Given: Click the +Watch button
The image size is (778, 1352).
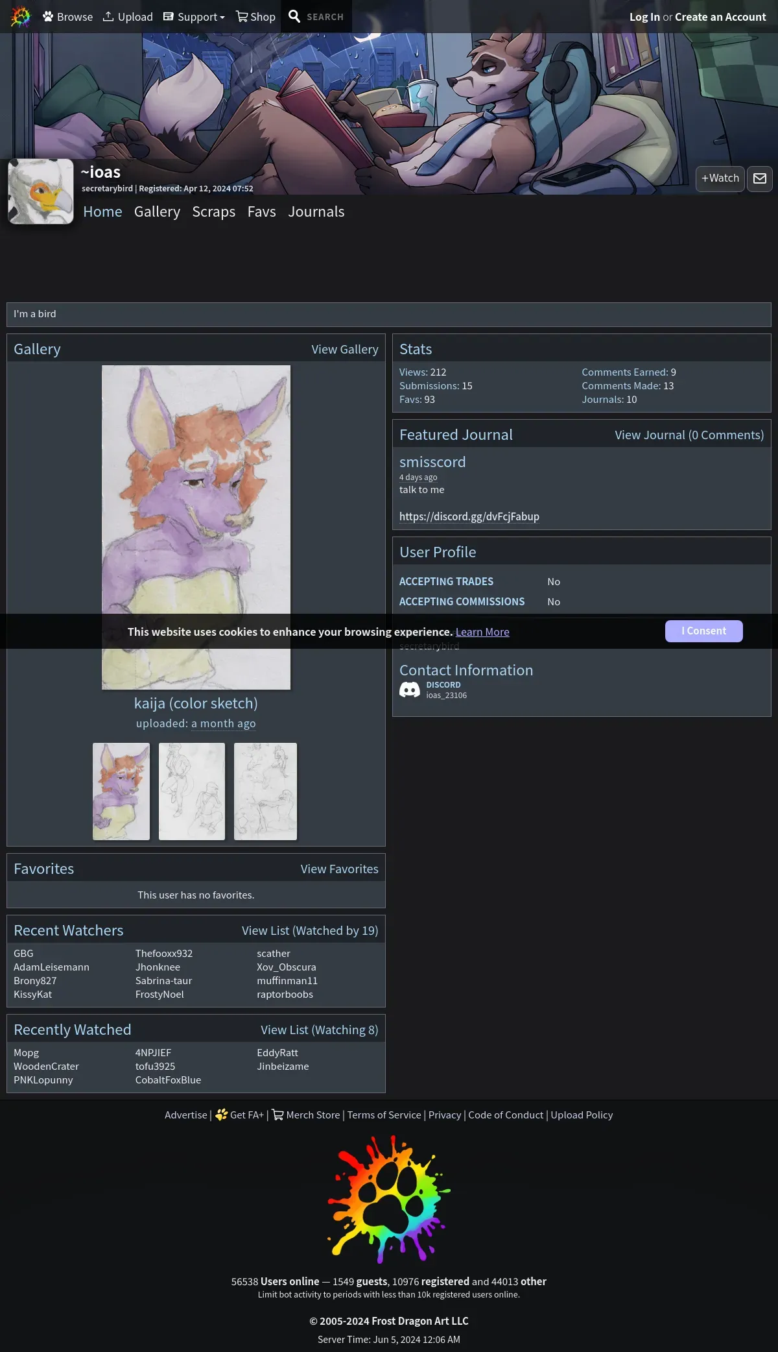Looking at the screenshot, I should [x=720, y=178].
